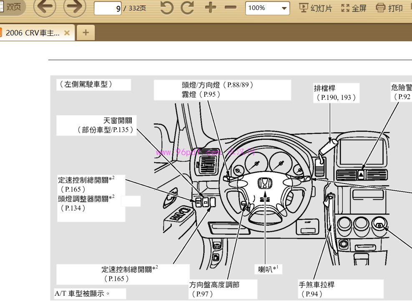Viewport: 412px width, 302px height.
Task: Rotate the page counterclockwise
Action: [167, 8]
